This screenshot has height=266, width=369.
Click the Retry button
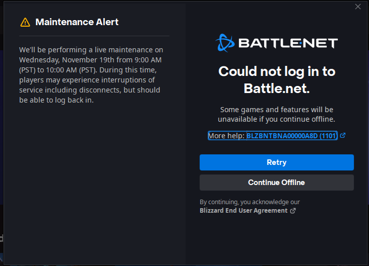(x=277, y=162)
